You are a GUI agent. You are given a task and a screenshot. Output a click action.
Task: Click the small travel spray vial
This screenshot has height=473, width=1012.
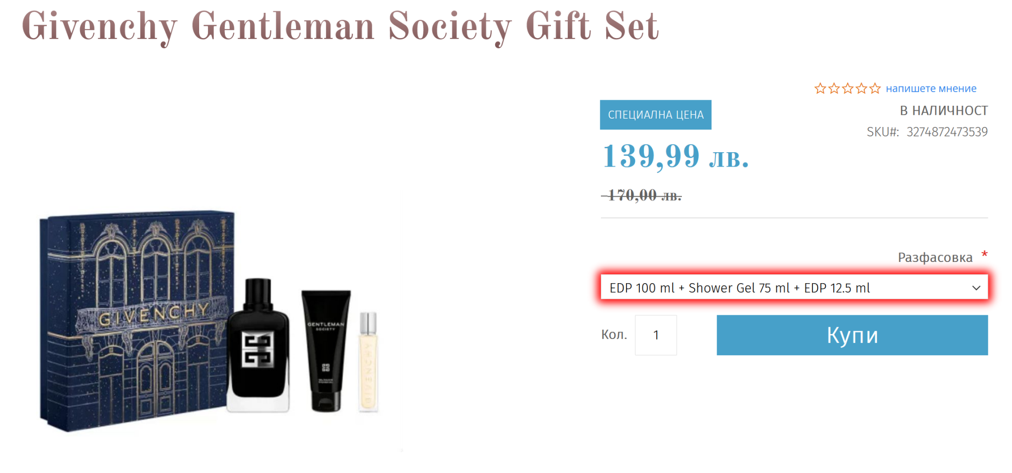(368, 362)
